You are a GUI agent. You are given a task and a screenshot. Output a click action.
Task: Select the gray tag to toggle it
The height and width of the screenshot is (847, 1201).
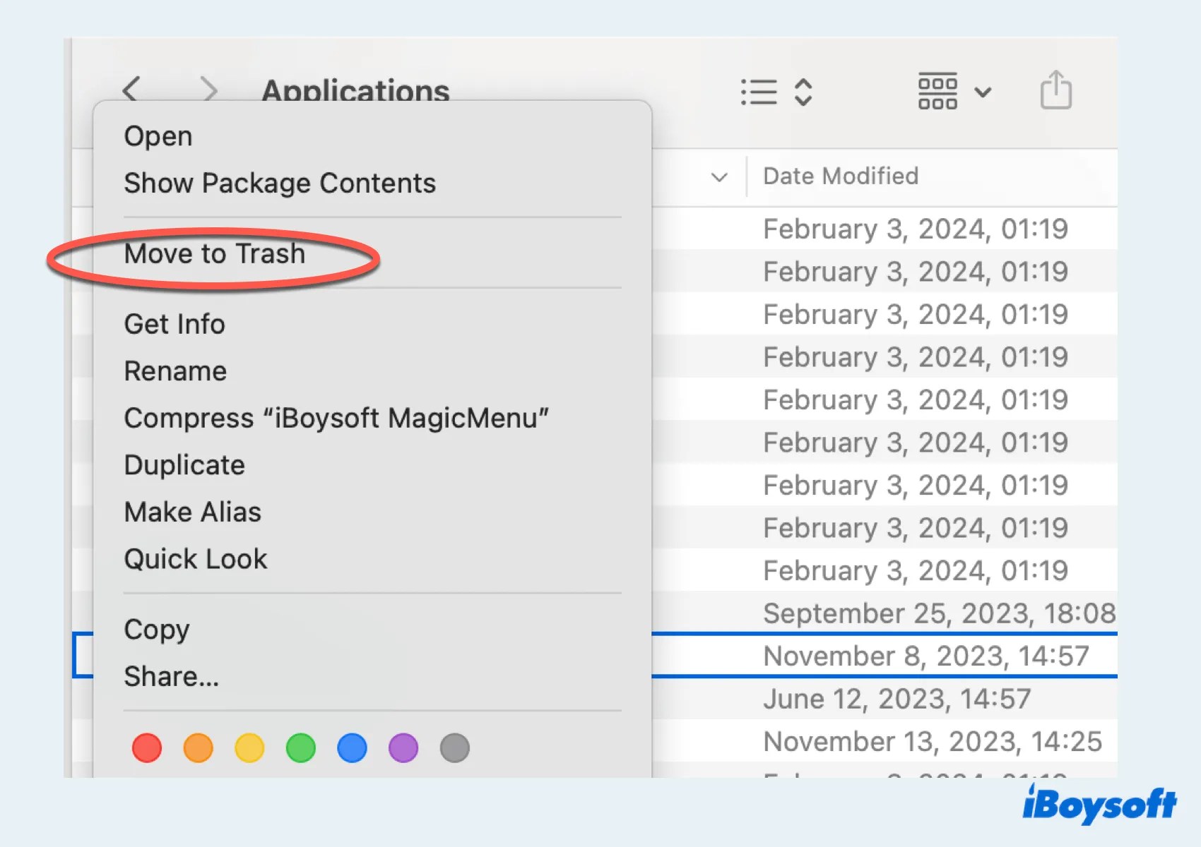tap(455, 747)
